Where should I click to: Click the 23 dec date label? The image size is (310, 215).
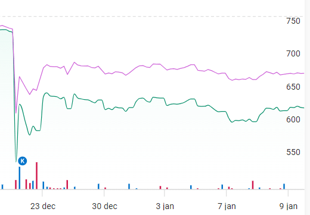tap(43, 206)
